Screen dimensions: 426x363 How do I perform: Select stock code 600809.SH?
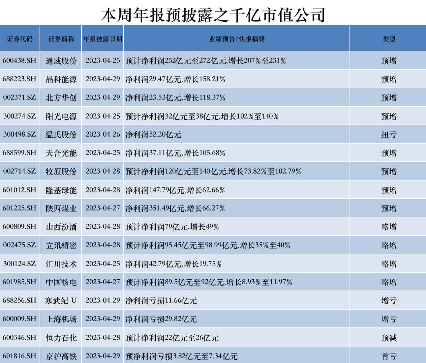pos(19,227)
